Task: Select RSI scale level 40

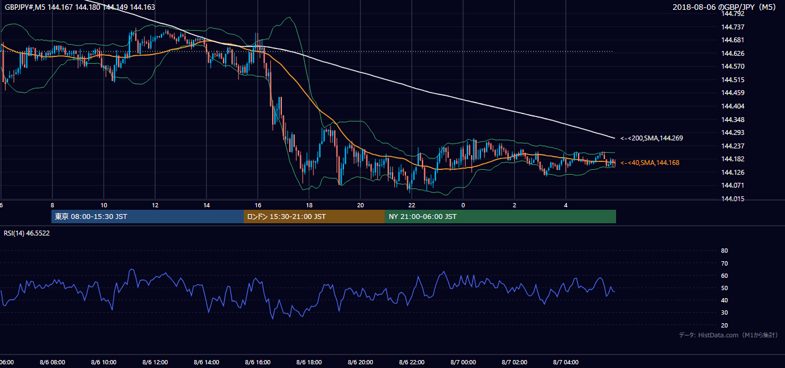Action: 724,300
